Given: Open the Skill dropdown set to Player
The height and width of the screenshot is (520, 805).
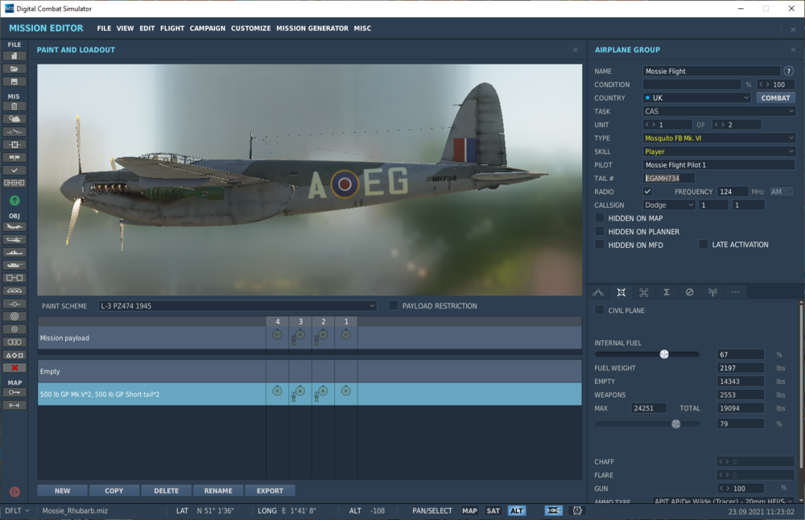Looking at the screenshot, I should (x=719, y=151).
